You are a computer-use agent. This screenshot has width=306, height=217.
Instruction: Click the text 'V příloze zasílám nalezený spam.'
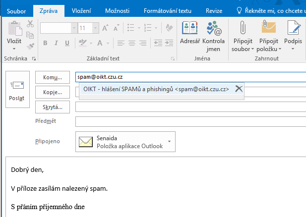[59, 189]
